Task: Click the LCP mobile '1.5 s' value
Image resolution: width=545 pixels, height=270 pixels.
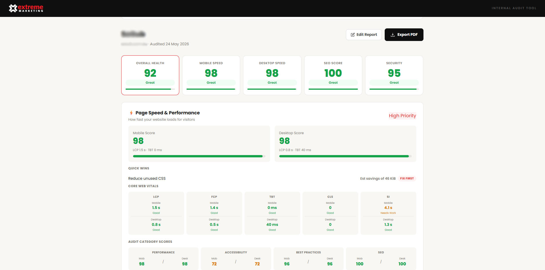Action: tap(156, 208)
